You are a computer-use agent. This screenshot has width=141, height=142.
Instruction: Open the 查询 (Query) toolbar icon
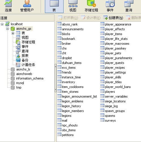tap(129, 6)
